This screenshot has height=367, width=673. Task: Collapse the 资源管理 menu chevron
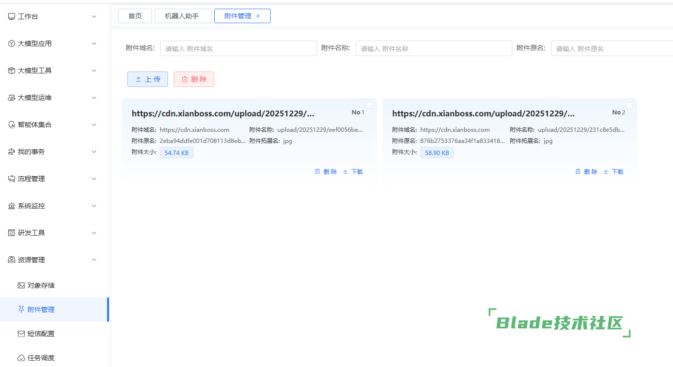[x=94, y=260]
